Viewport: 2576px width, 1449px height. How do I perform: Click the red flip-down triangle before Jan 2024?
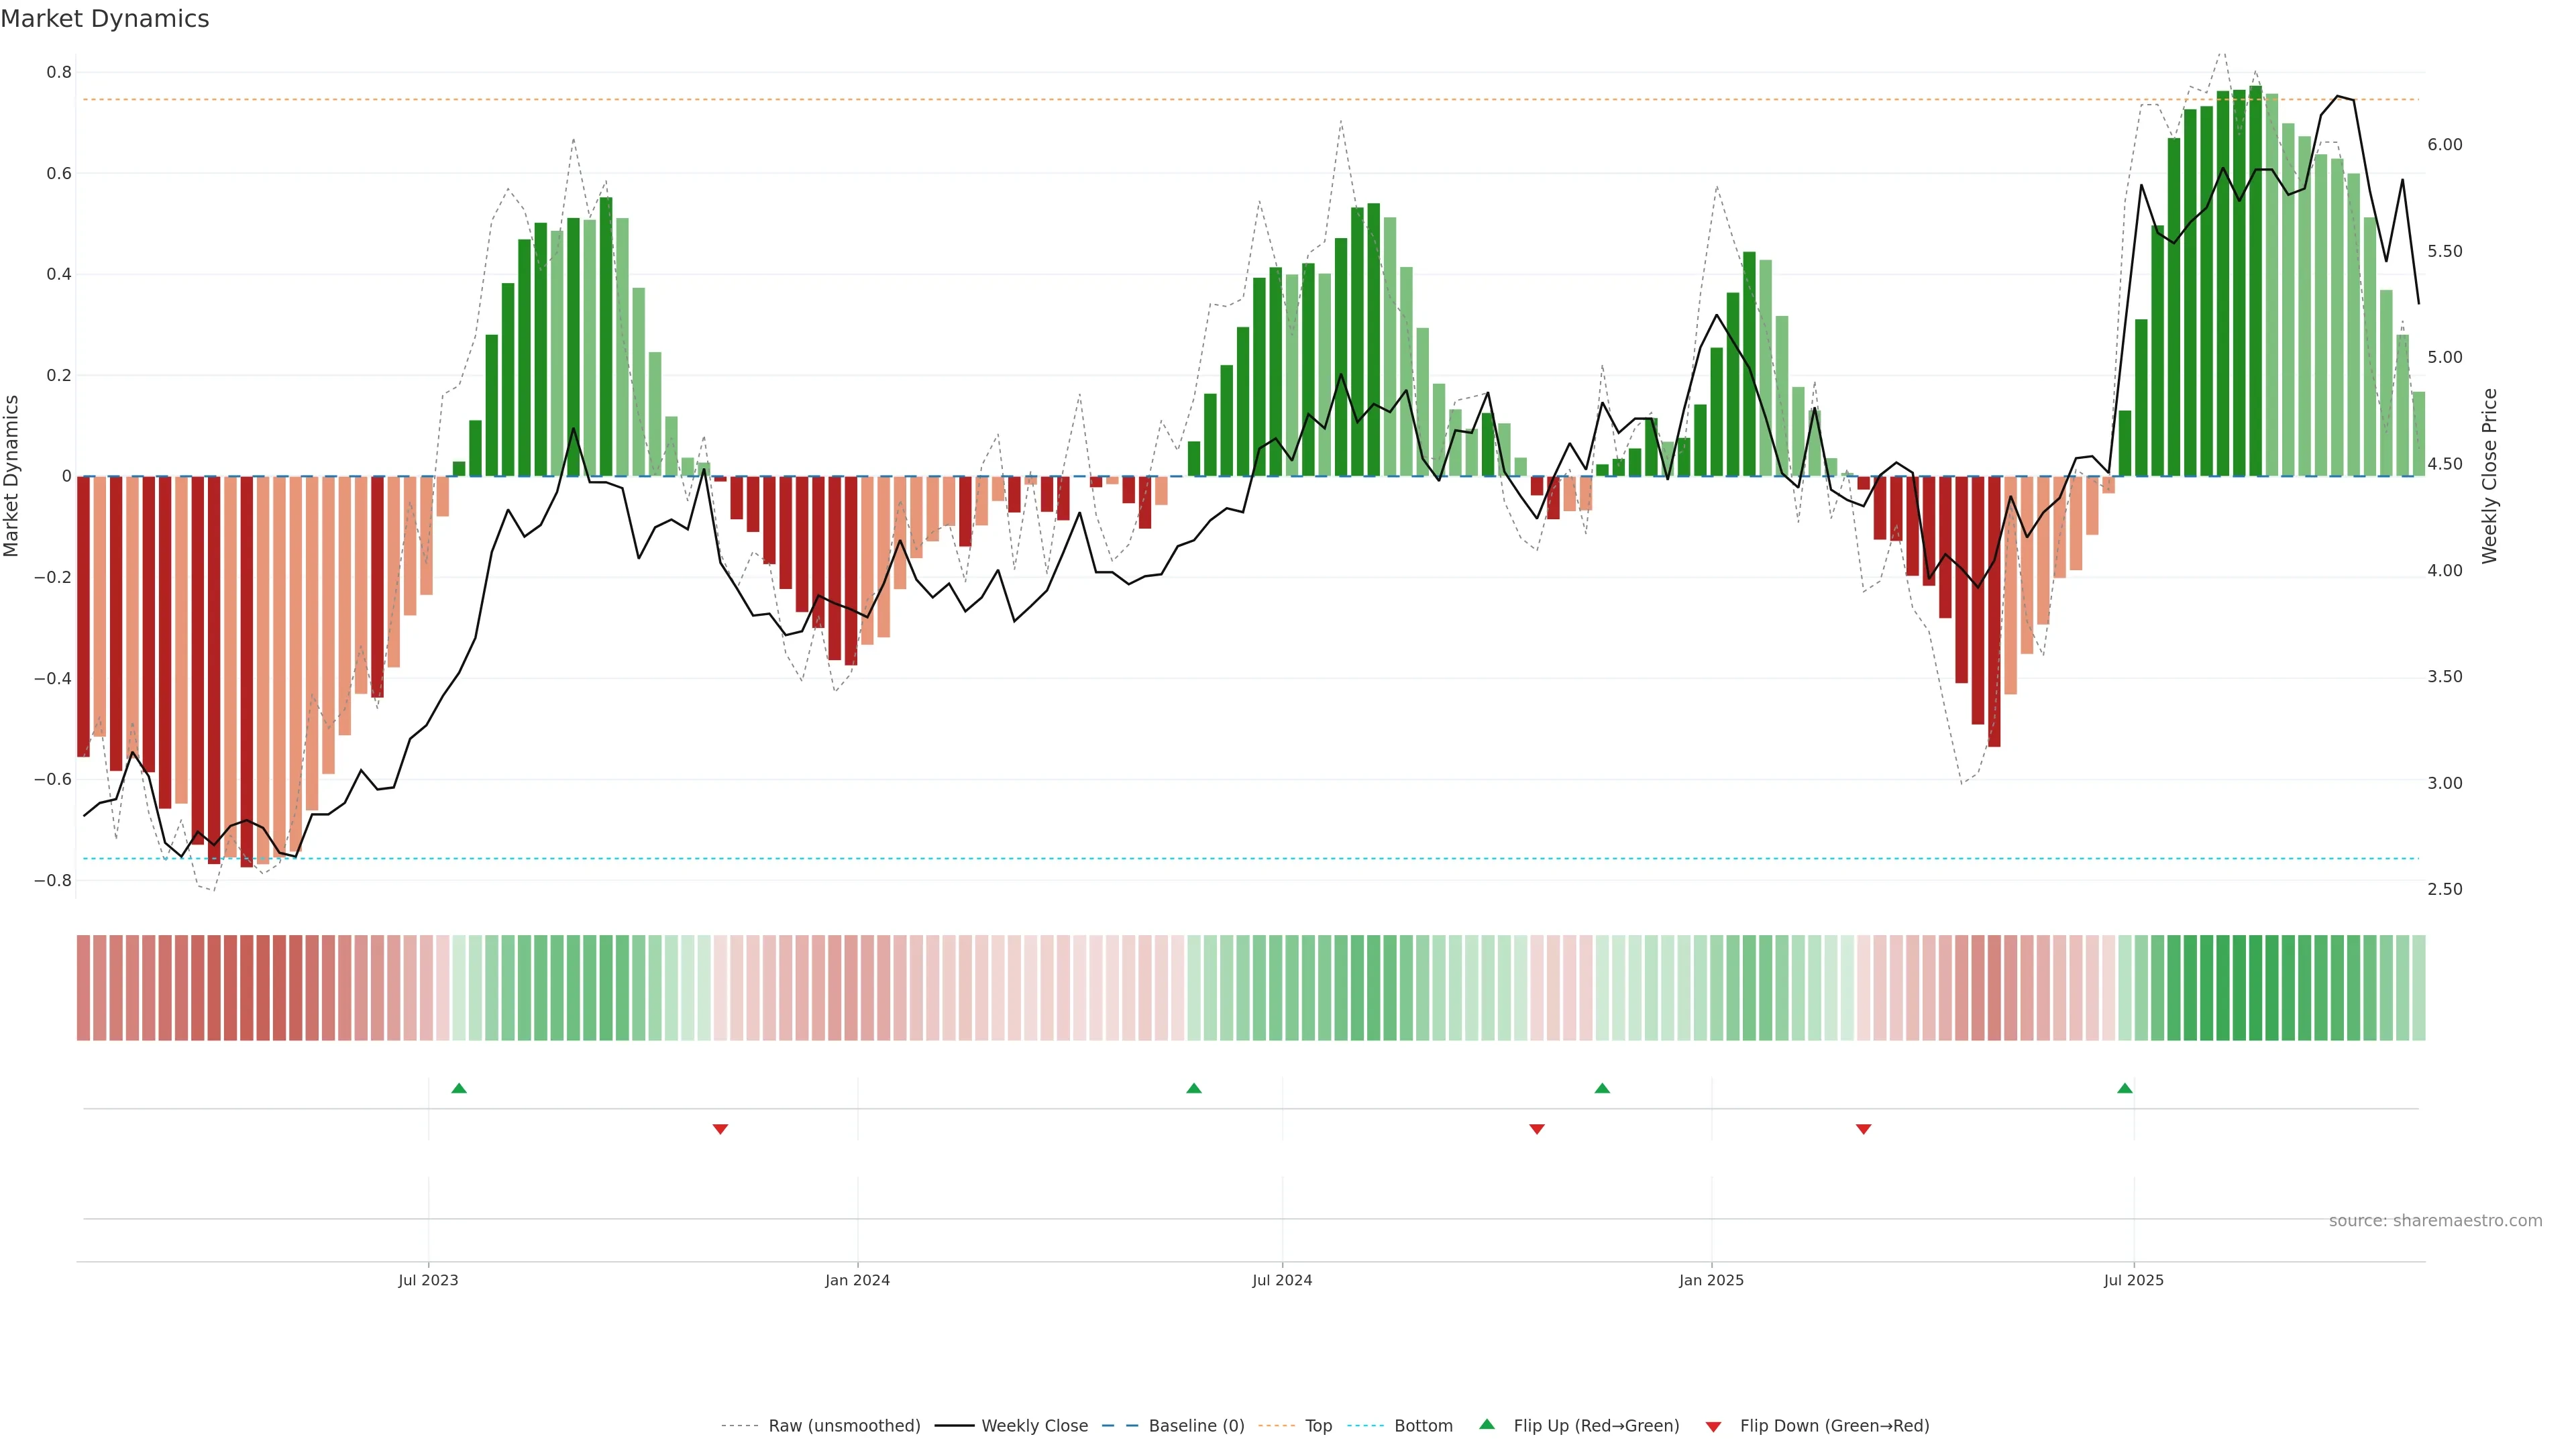click(720, 1129)
